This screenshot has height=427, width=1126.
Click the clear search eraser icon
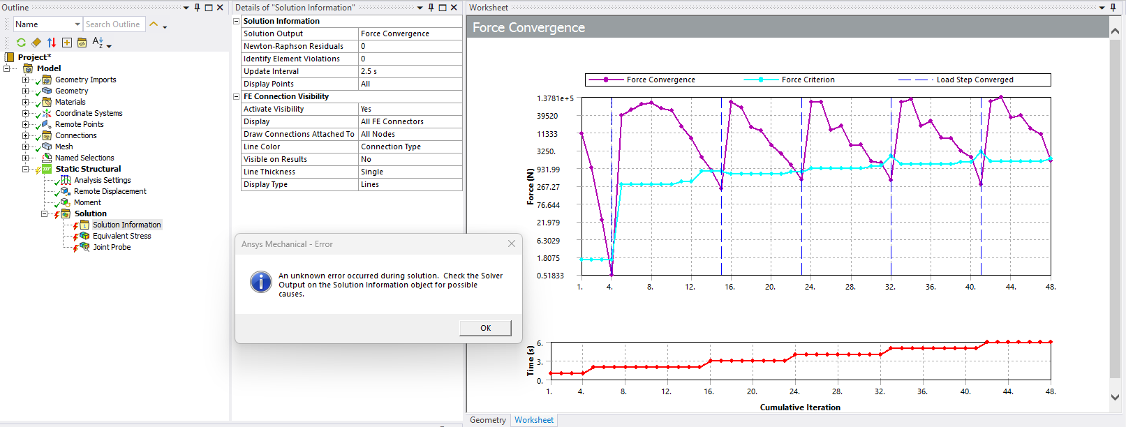pyautogui.click(x=36, y=43)
